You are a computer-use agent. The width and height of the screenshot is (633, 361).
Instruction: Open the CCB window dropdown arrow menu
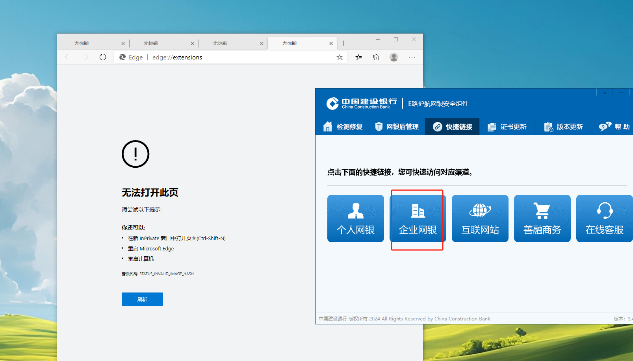604,93
